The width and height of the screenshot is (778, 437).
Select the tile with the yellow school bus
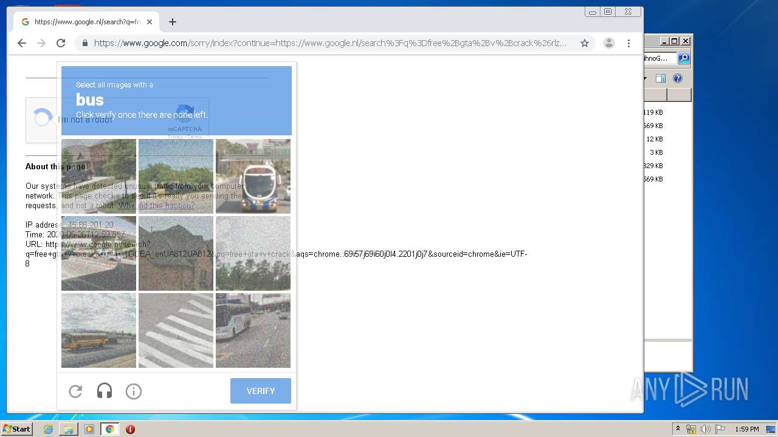[98, 330]
